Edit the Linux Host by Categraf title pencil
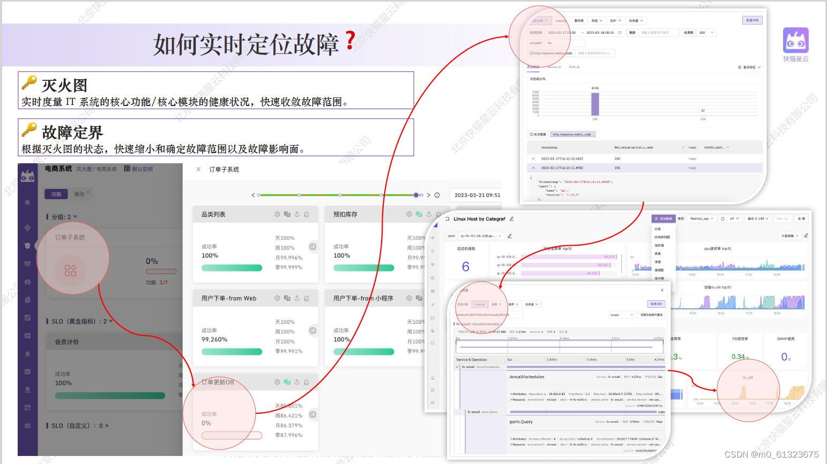This screenshot has height=464, width=827. pos(511,219)
